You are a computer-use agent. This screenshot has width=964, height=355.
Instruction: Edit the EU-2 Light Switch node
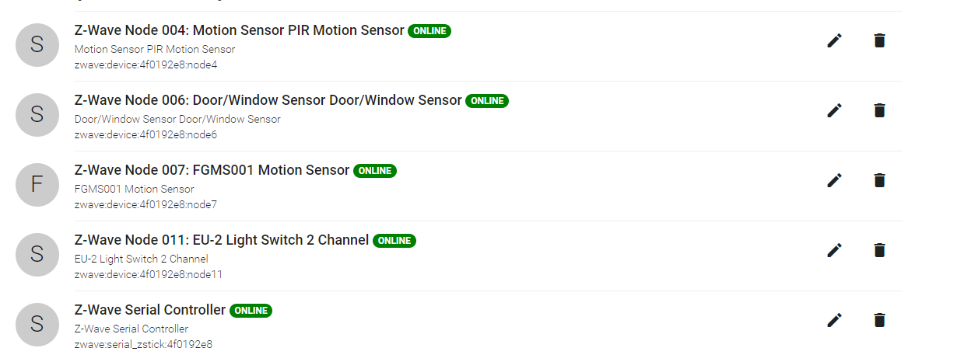coord(834,250)
